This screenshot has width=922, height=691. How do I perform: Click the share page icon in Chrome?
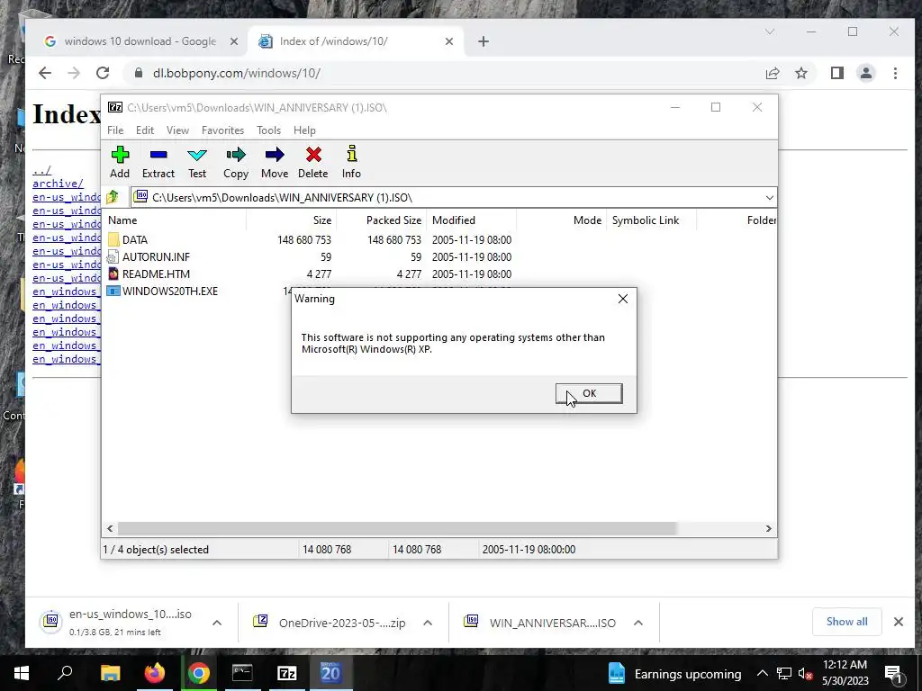click(x=773, y=73)
